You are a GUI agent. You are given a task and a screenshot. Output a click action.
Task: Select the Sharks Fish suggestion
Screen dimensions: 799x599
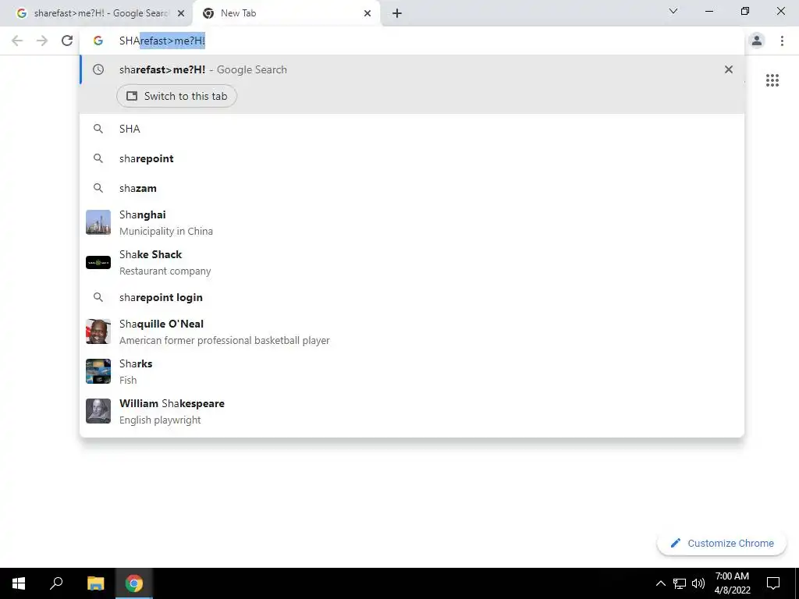[x=412, y=371]
